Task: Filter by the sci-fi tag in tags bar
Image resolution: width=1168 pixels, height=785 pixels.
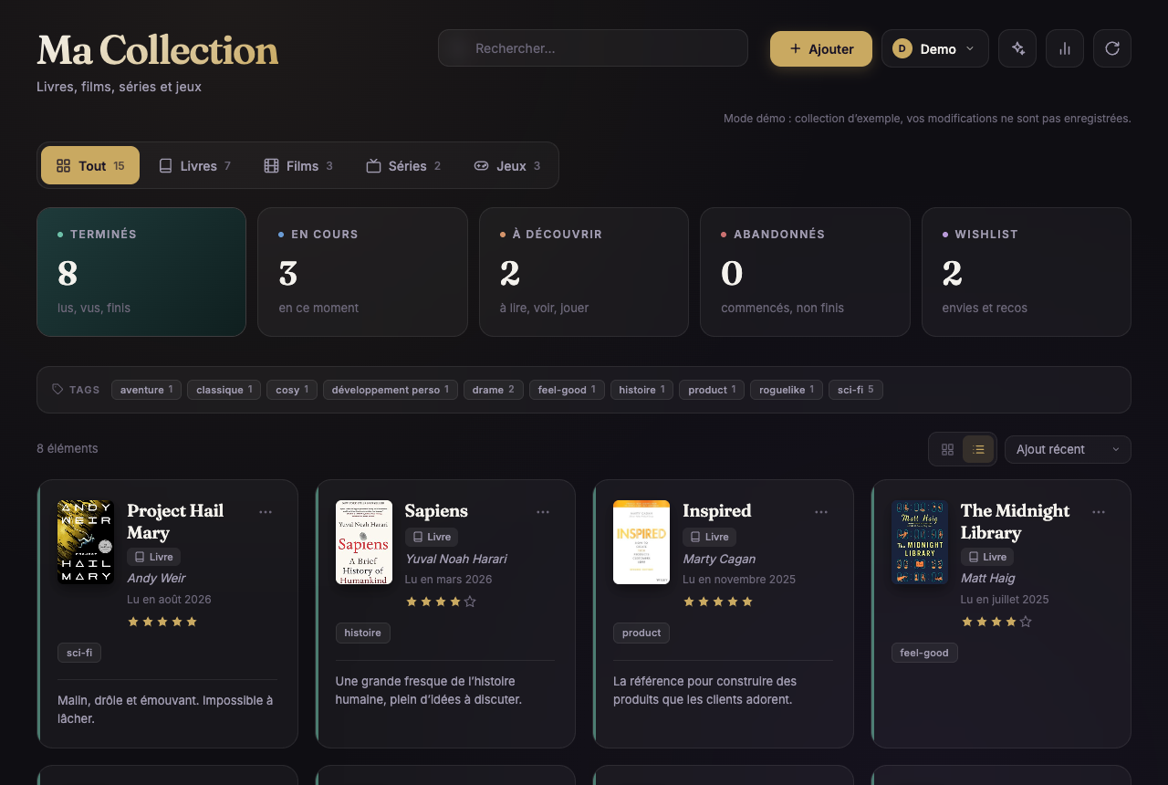Action: tap(856, 390)
